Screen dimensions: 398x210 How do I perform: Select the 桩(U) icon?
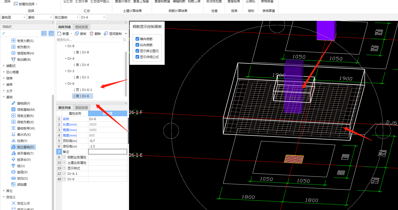point(13,166)
